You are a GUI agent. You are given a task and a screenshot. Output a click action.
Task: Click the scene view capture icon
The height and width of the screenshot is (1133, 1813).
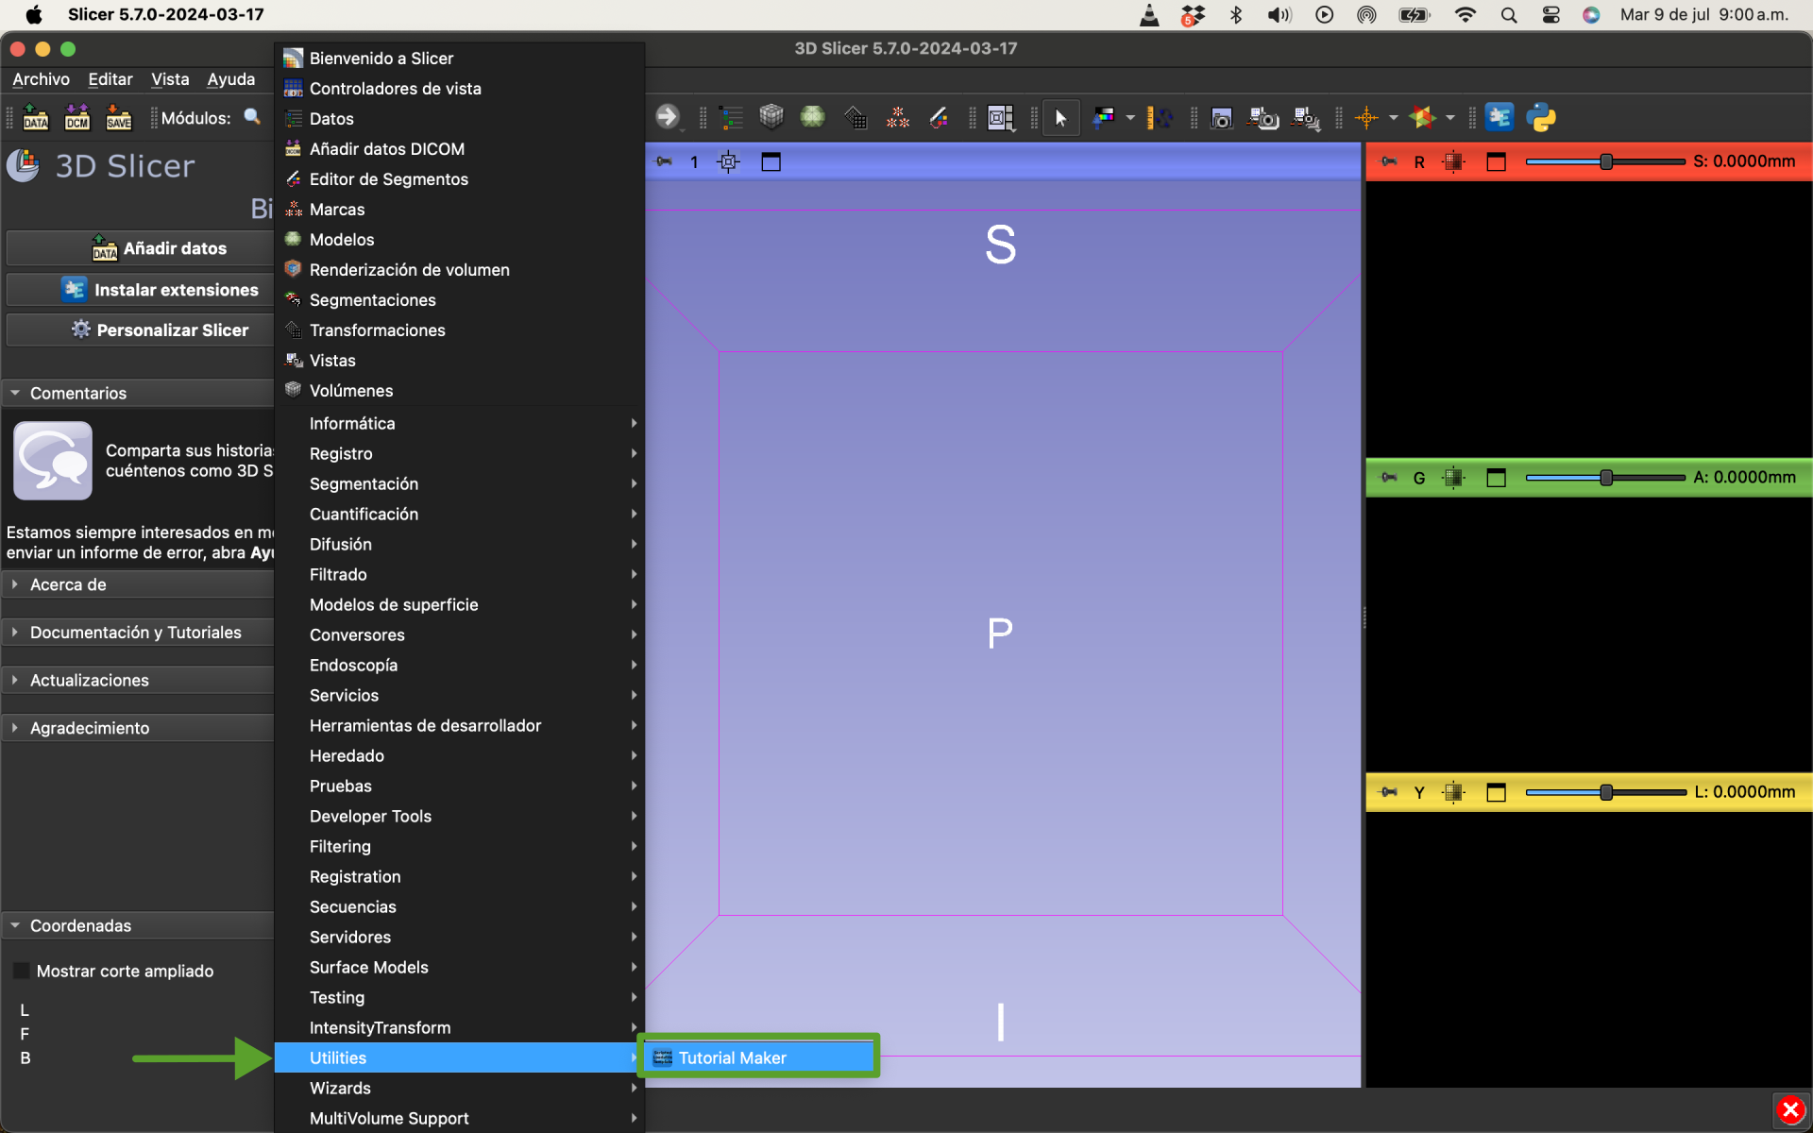1263,117
